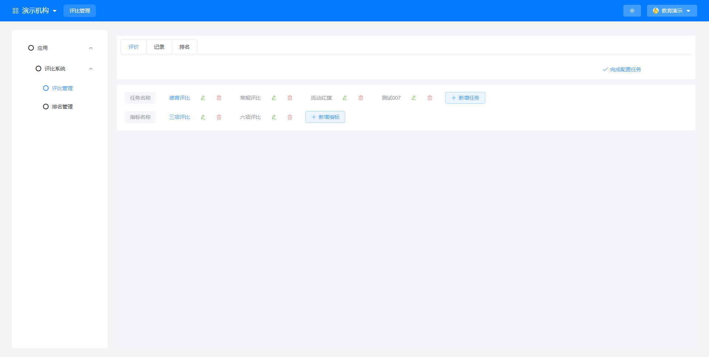Delete the 三项评比 indicator
The height and width of the screenshot is (357, 709).
point(219,117)
